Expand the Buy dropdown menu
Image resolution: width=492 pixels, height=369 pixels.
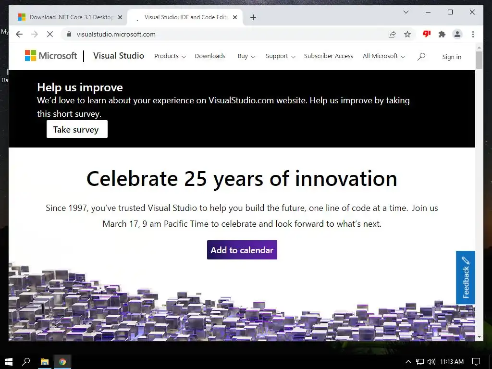(246, 56)
